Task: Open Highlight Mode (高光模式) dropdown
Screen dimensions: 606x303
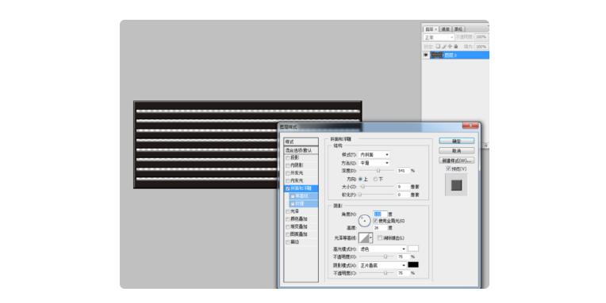Action: click(382, 249)
